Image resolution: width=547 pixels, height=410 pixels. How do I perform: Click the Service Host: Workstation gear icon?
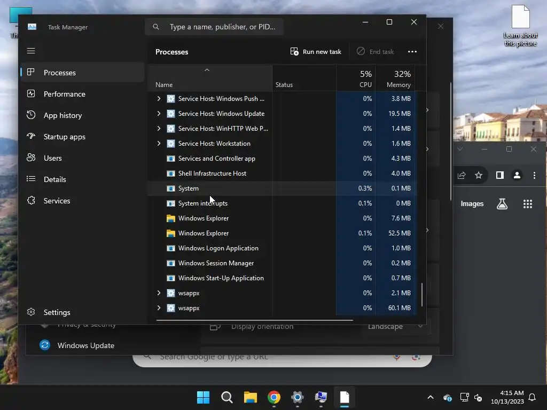coord(170,143)
